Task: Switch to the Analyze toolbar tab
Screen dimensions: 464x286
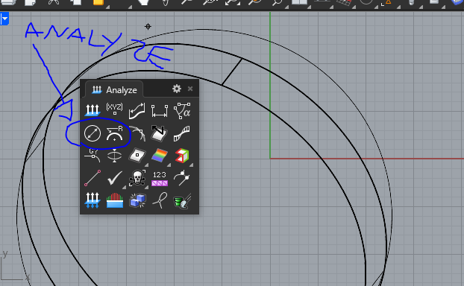Action: (x=114, y=90)
